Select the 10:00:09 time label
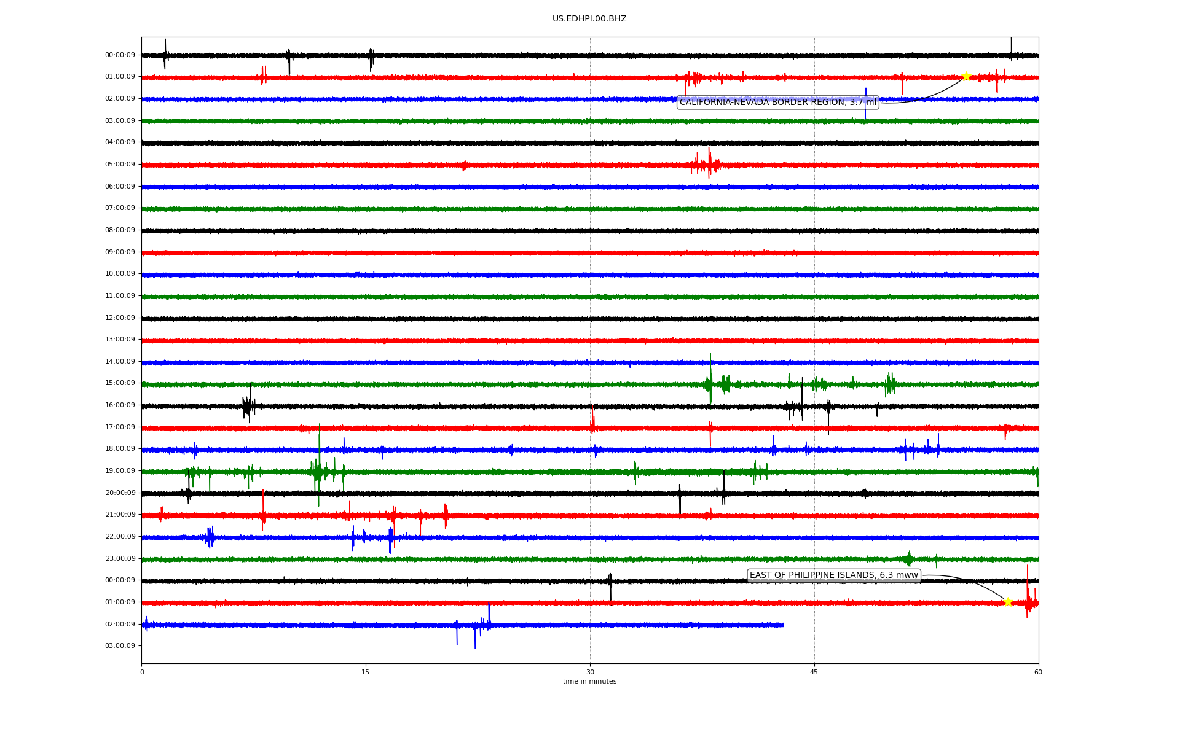 (120, 274)
